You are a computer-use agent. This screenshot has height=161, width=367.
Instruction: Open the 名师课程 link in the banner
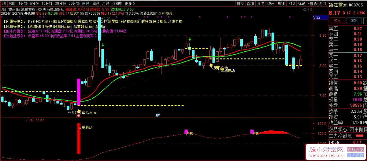355,156
